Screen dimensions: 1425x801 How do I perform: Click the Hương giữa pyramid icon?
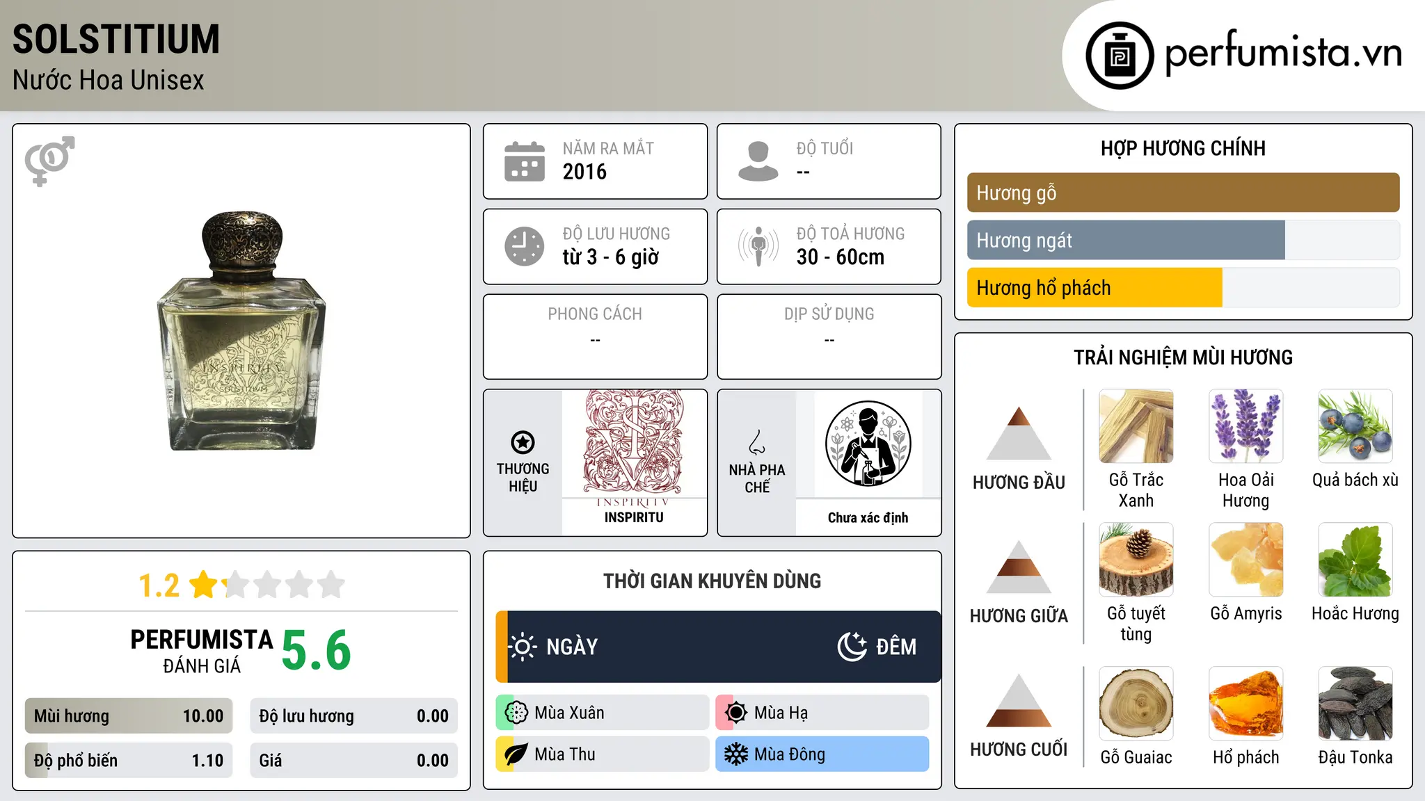[x=1019, y=567]
